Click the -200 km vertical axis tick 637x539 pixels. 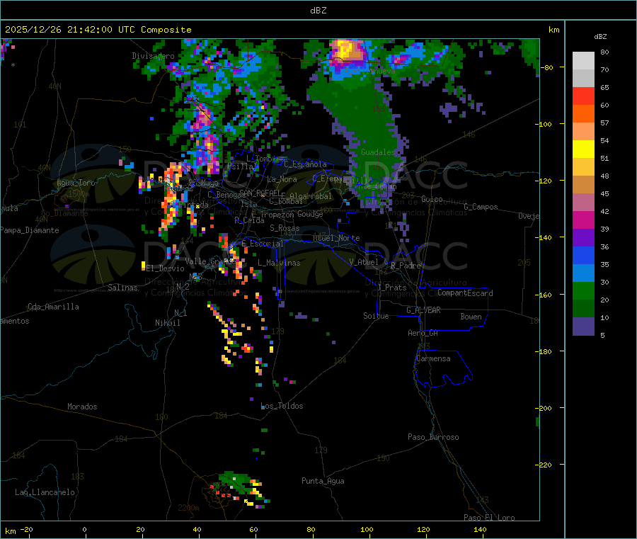545,408
